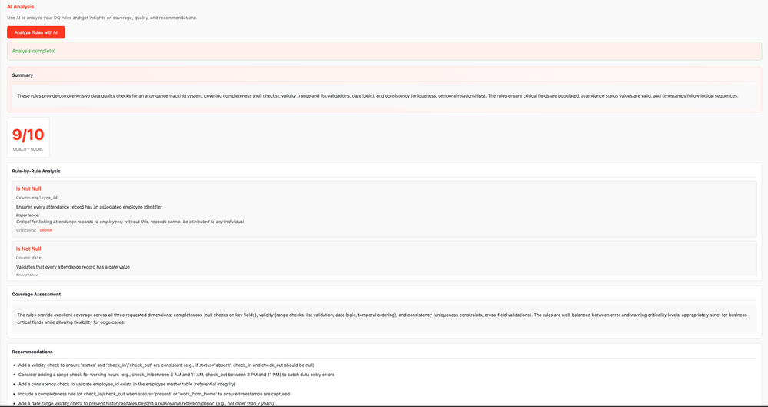Screen dimensions: 768x407
Task: Click the working hours range check recommendation
Action: click(x=176, y=375)
